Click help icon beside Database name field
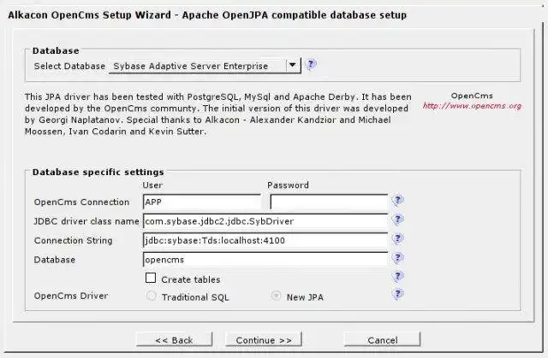 click(398, 258)
